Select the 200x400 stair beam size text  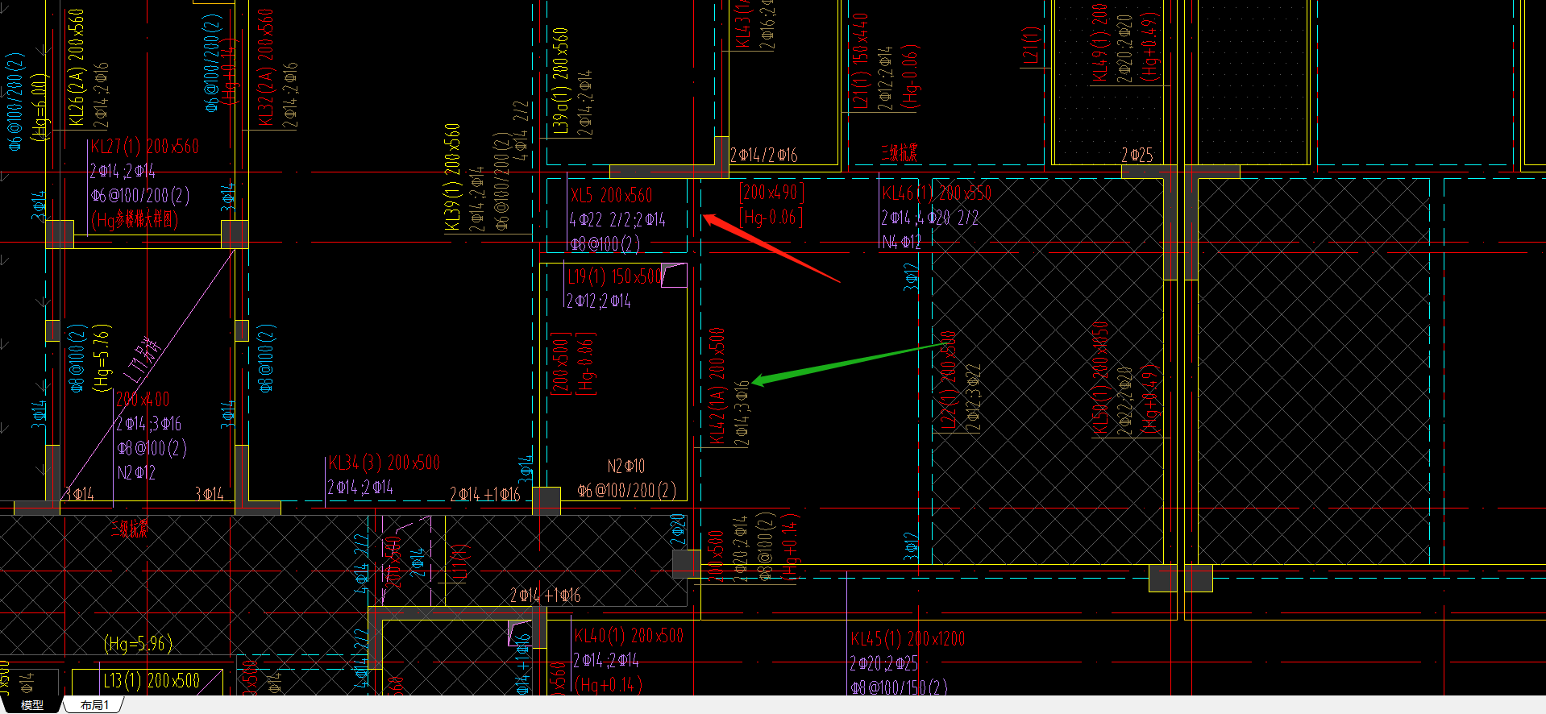[143, 399]
